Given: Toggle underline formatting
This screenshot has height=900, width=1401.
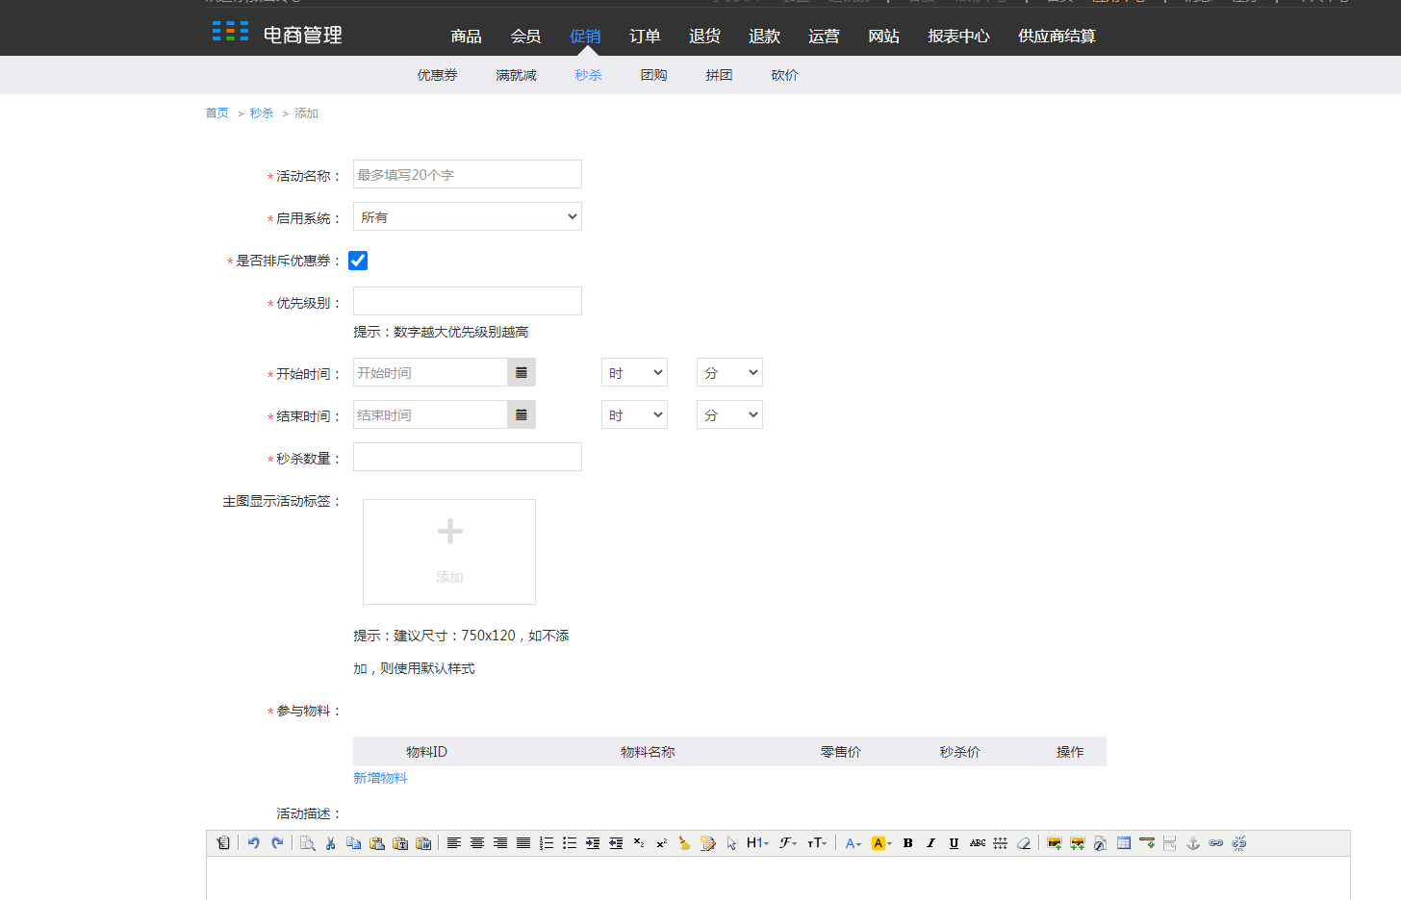Looking at the screenshot, I should pyautogui.click(x=954, y=843).
